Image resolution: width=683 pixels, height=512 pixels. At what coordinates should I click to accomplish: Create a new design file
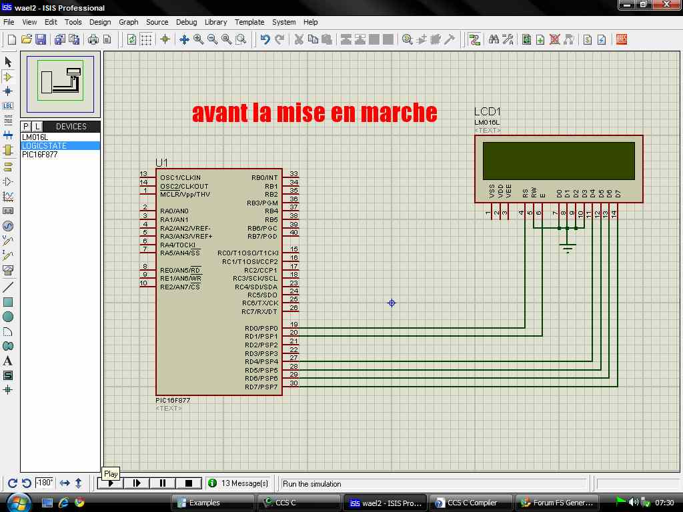tap(12, 39)
